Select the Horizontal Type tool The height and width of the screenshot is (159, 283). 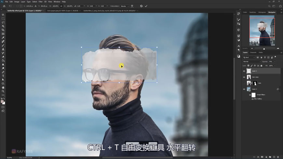coord(3,76)
